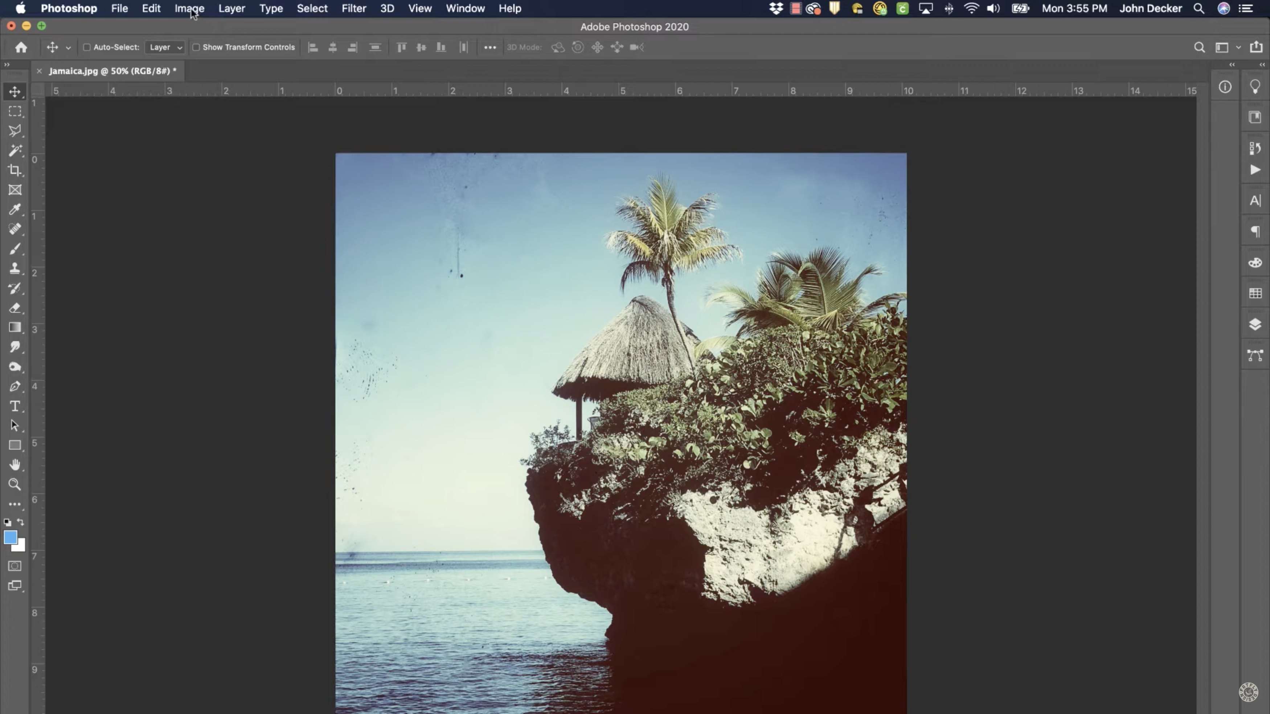Activate the Zoom tool
The height and width of the screenshot is (714, 1270).
pos(15,484)
